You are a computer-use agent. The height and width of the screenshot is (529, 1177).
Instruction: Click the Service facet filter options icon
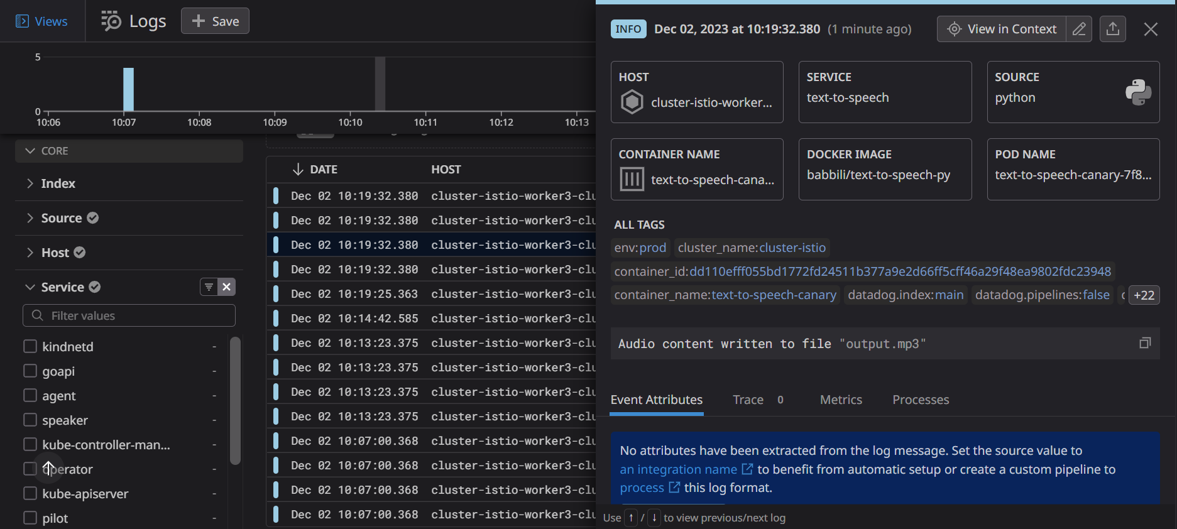(x=209, y=287)
